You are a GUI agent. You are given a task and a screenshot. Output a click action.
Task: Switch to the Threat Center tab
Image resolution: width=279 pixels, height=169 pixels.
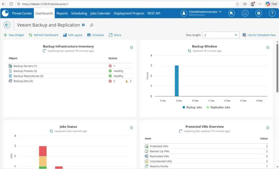pos(22,13)
